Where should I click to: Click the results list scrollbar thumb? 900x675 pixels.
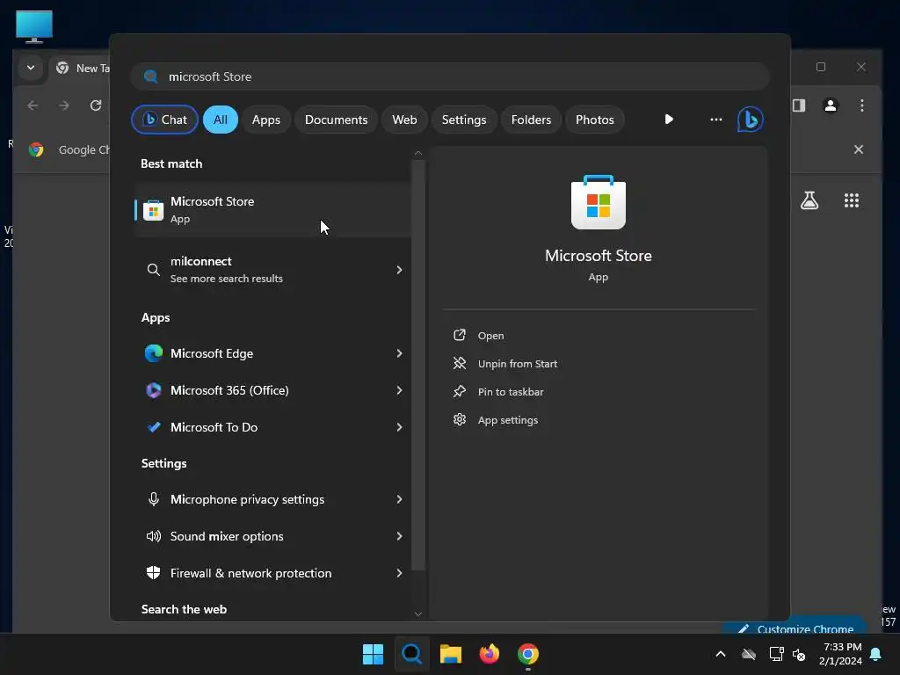coord(417,366)
